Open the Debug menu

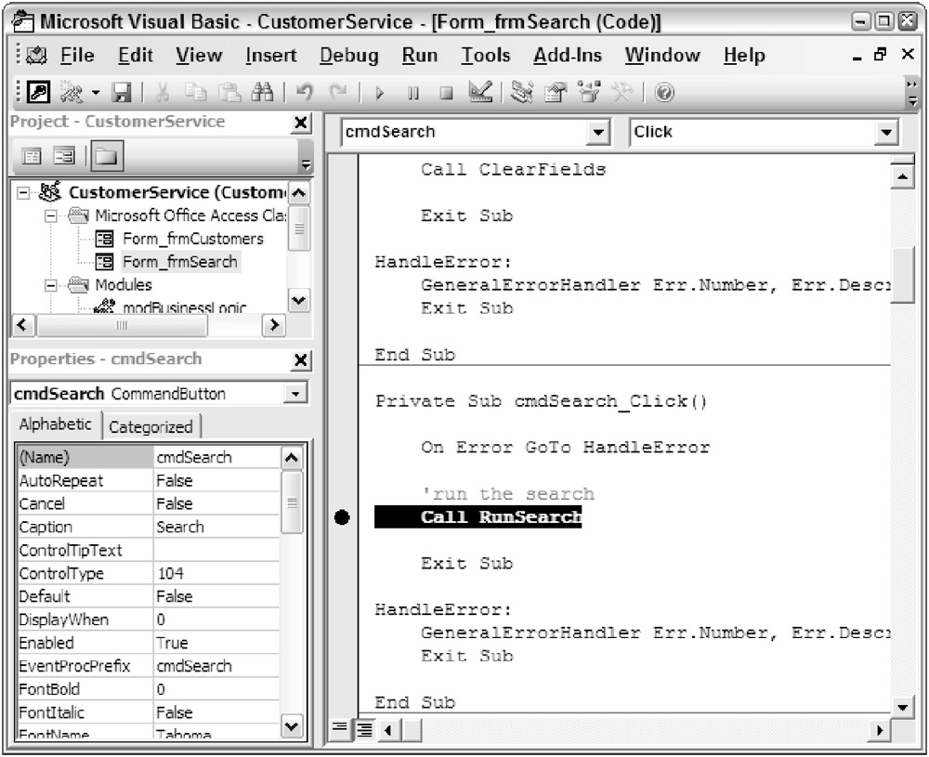(x=348, y=56)
